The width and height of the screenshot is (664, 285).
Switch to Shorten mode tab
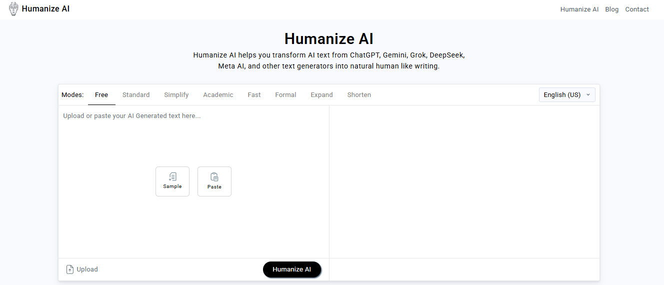359,94
